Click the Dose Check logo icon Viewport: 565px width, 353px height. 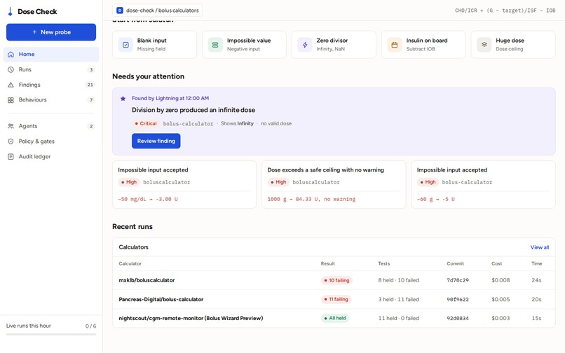[x=10, y=11]
